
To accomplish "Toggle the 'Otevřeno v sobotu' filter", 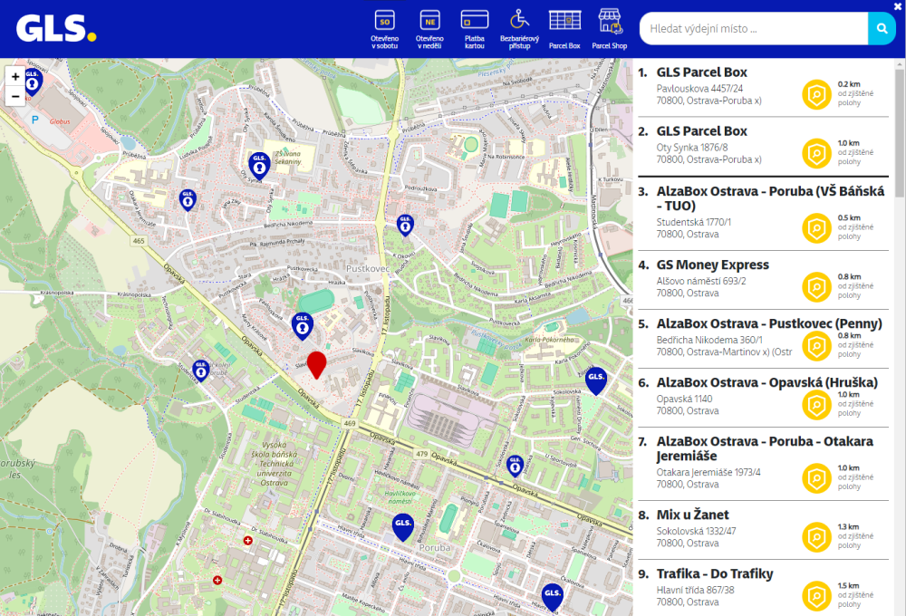I will click(385, 29).
